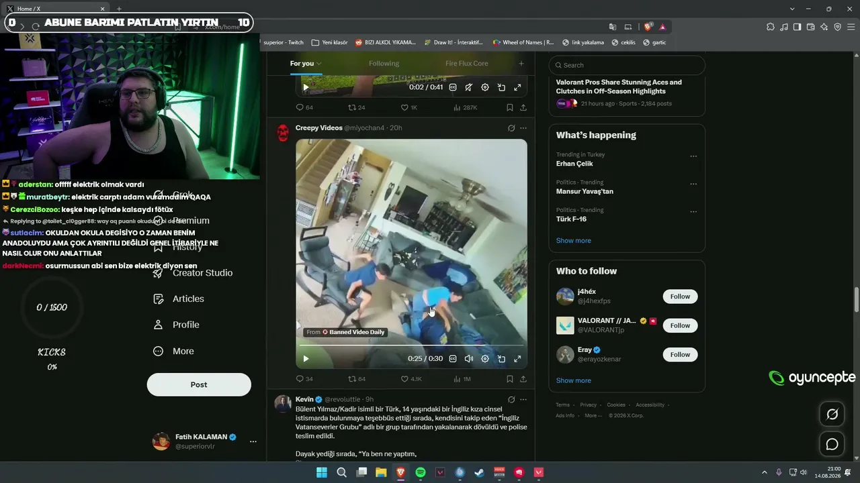860x483 pixels.
Task: Open Brave Wallet icon
Action: click(x=811, y=27)
